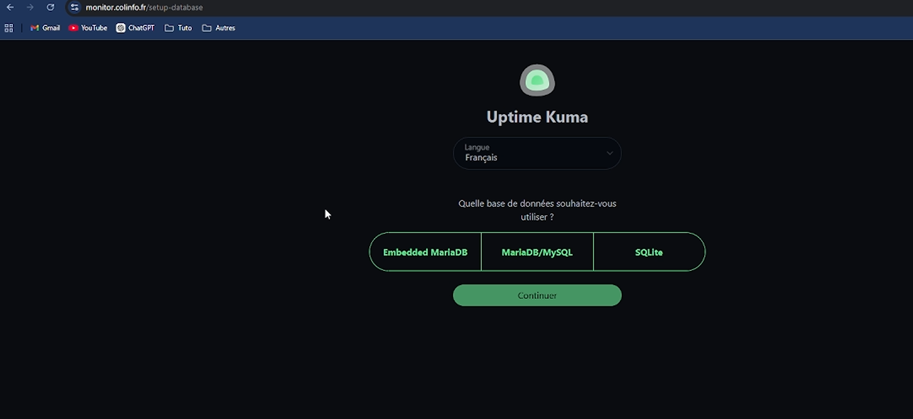Open the ChatGPT bookmark

135,28
